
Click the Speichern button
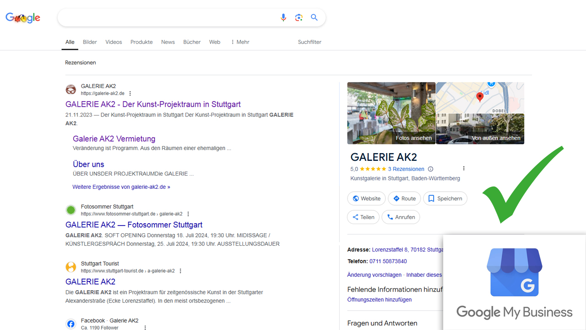(445, 198)
